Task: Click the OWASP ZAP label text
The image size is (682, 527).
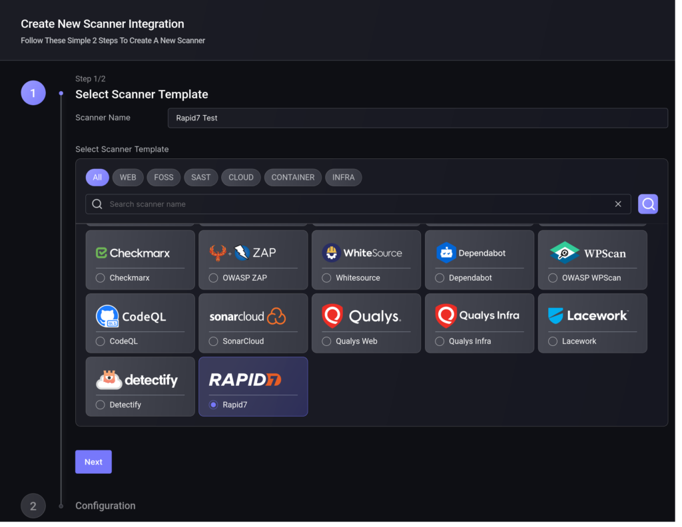Action: (245, 278)
